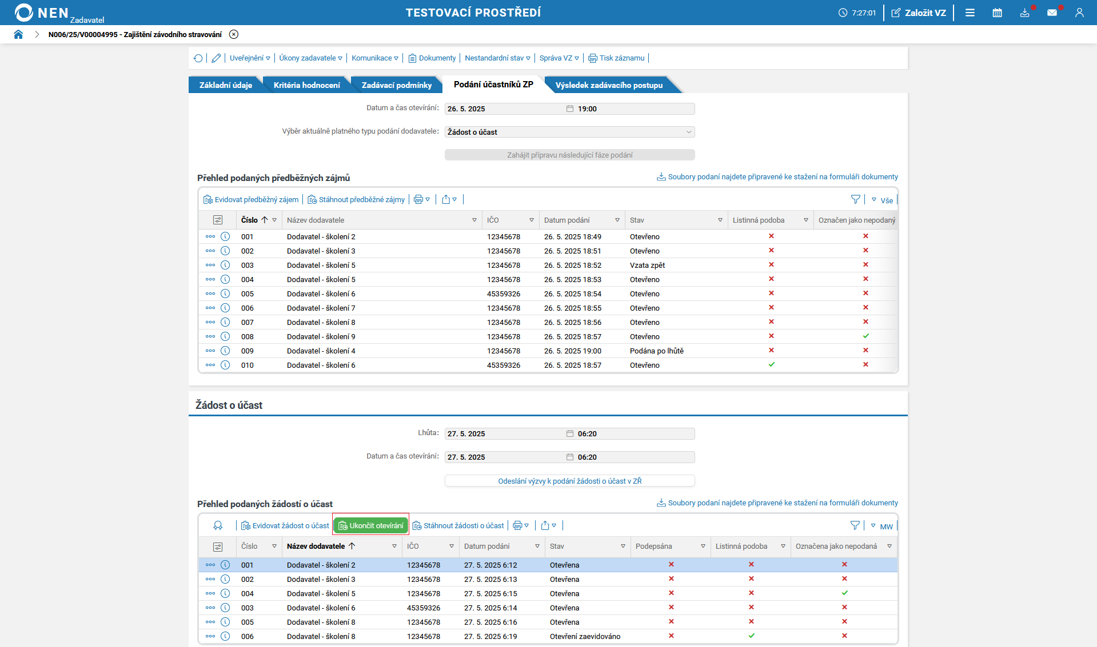This screenshot has height=647, width=1097.
Task: Open the mail messages icon
Action: point(1052,13)
